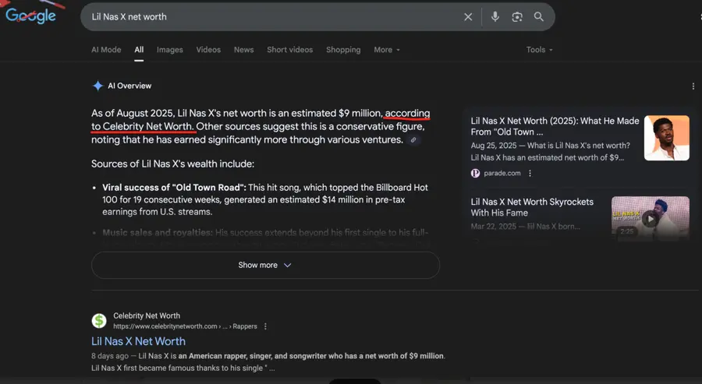The height and width of the screenshot is (384, 702).
Task: Open search by image lens icon
Action: coord(516,17)
